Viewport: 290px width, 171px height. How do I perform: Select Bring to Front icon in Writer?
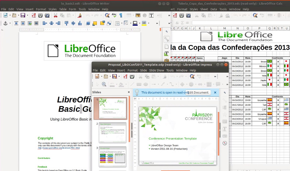click(88, 23)
